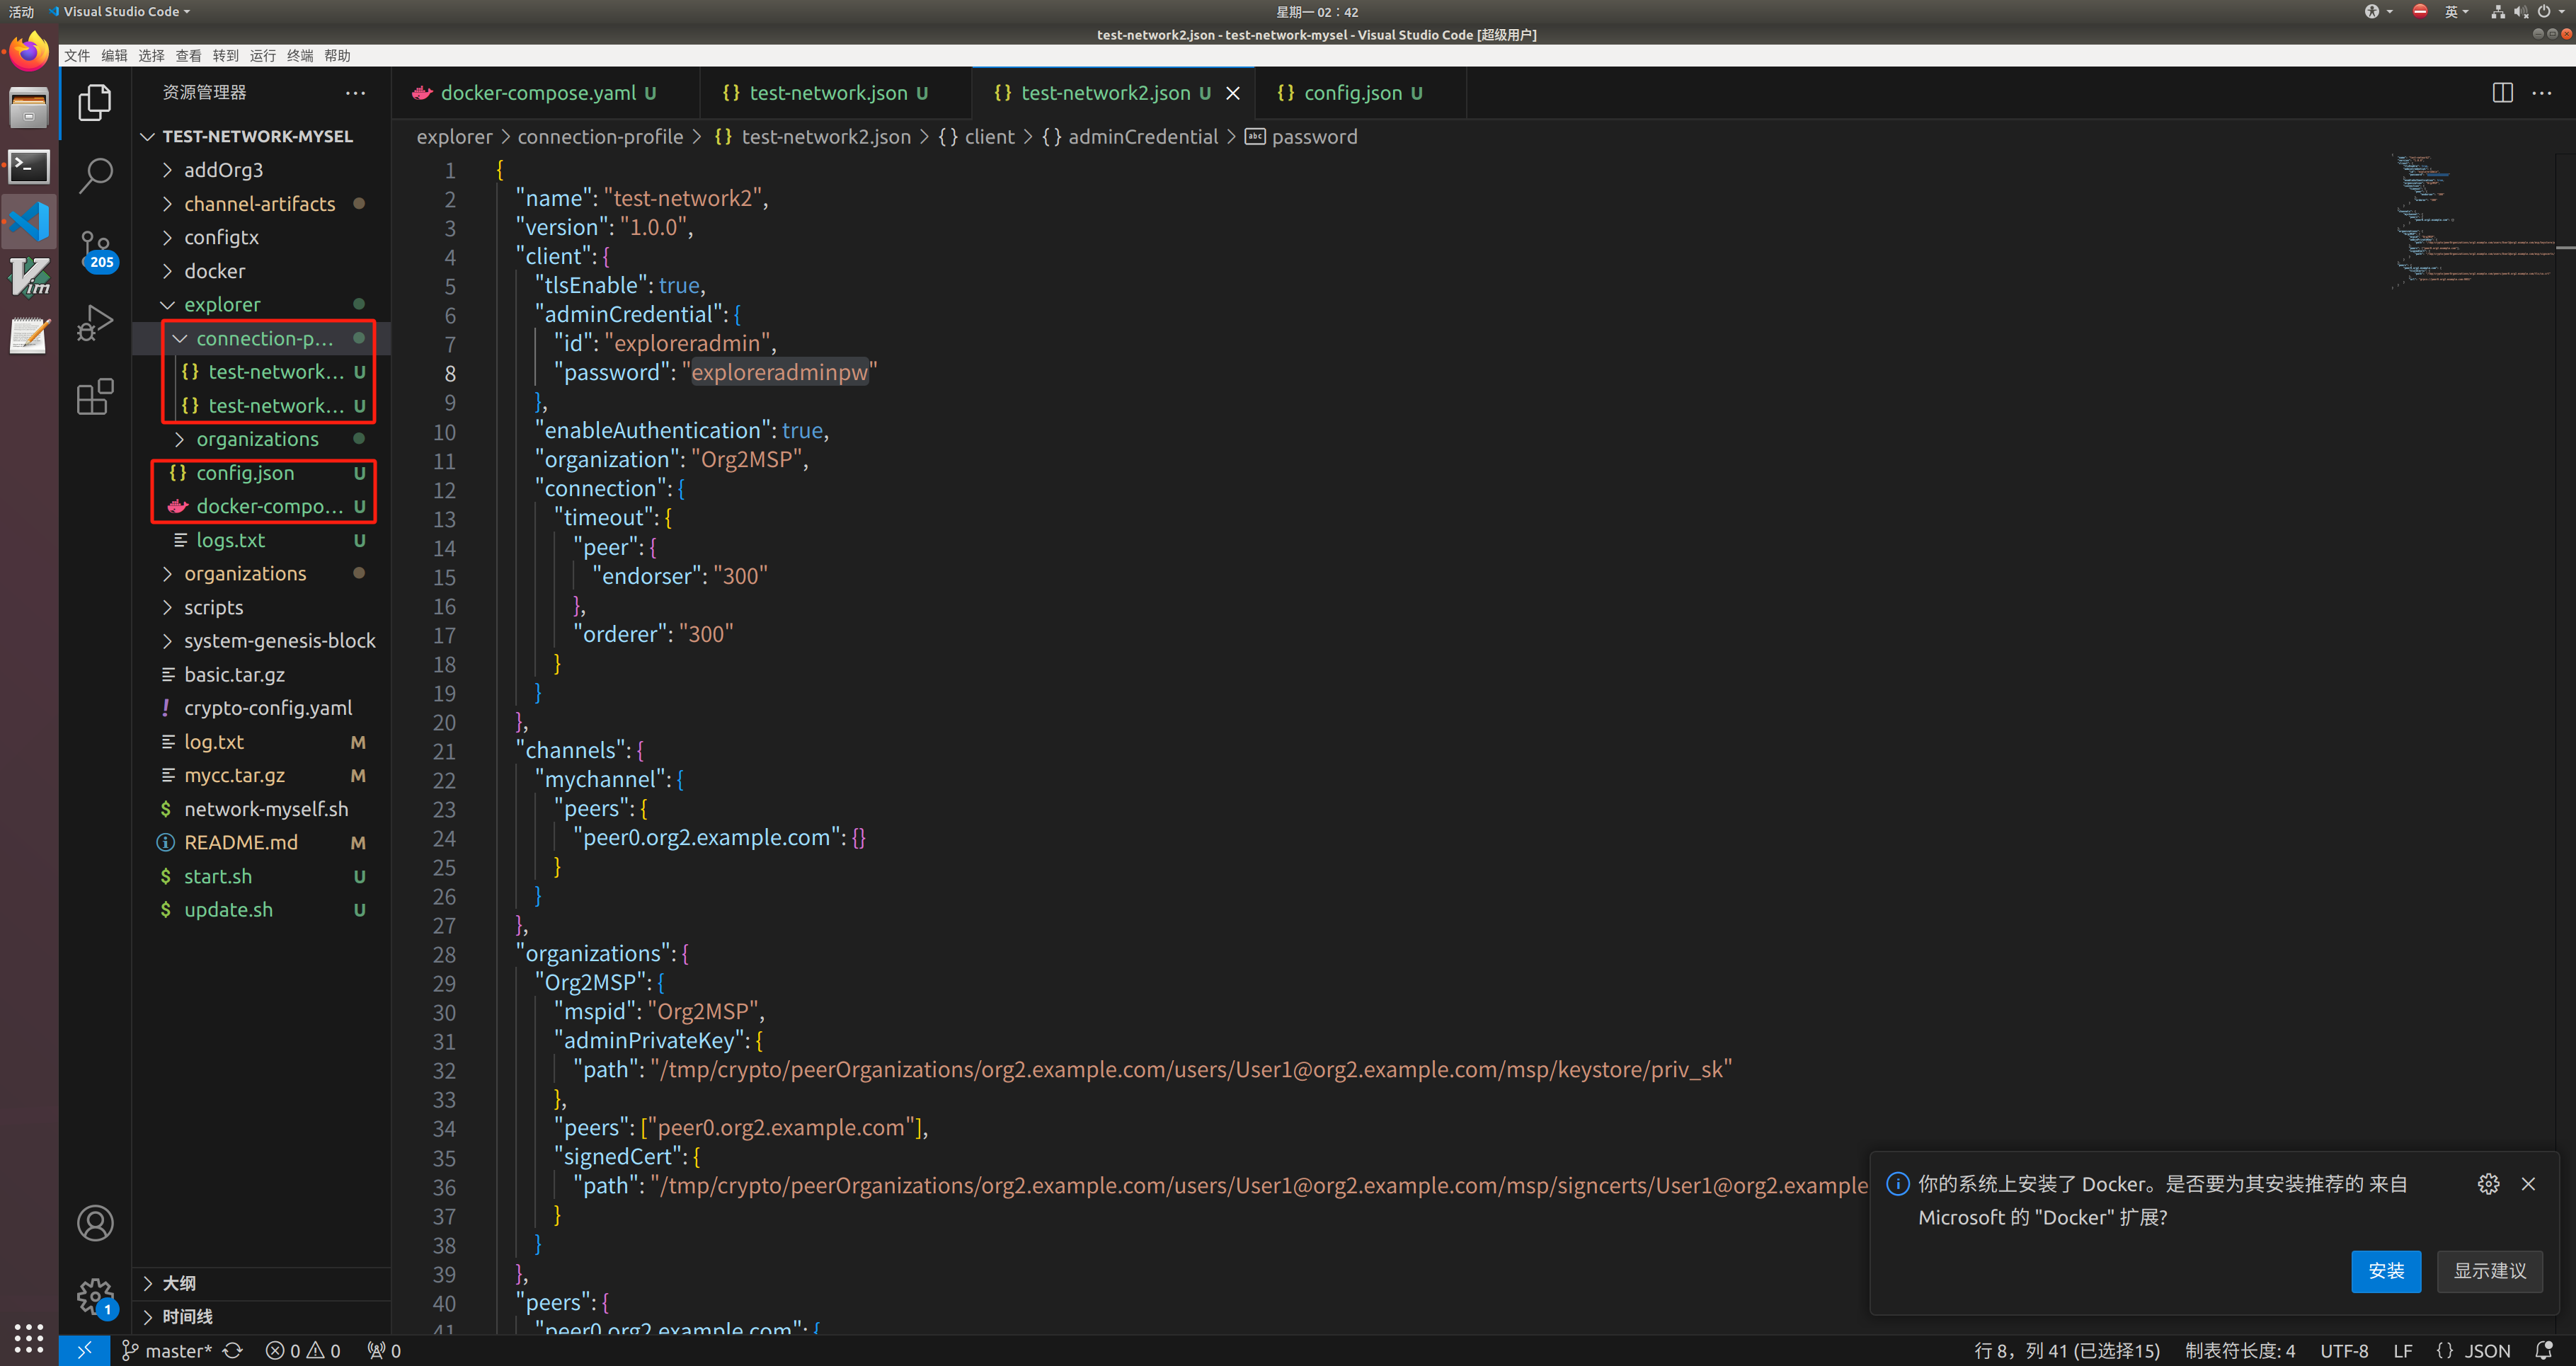Open the Extensions view
Screen dimensions: 2576x1366
95,397
